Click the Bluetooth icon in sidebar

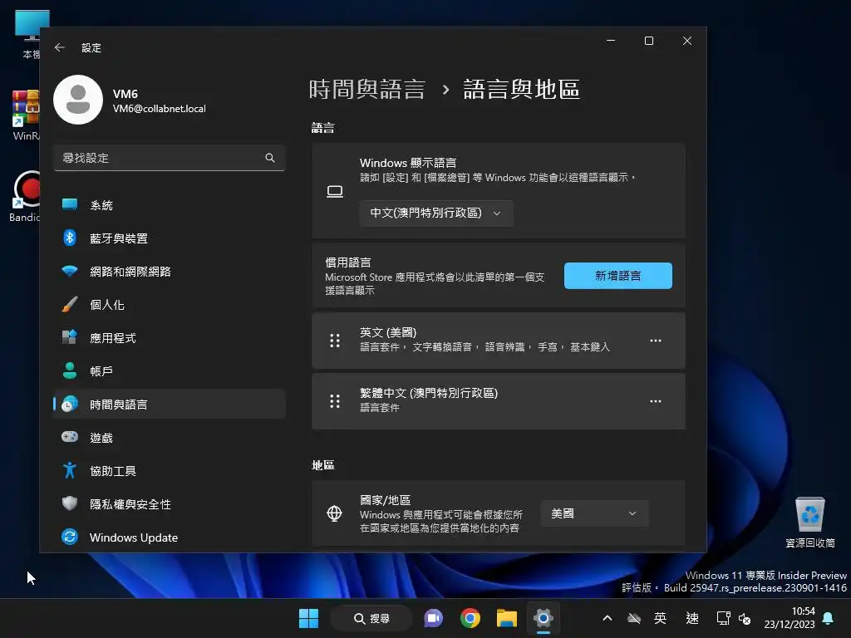coord(70,238)
